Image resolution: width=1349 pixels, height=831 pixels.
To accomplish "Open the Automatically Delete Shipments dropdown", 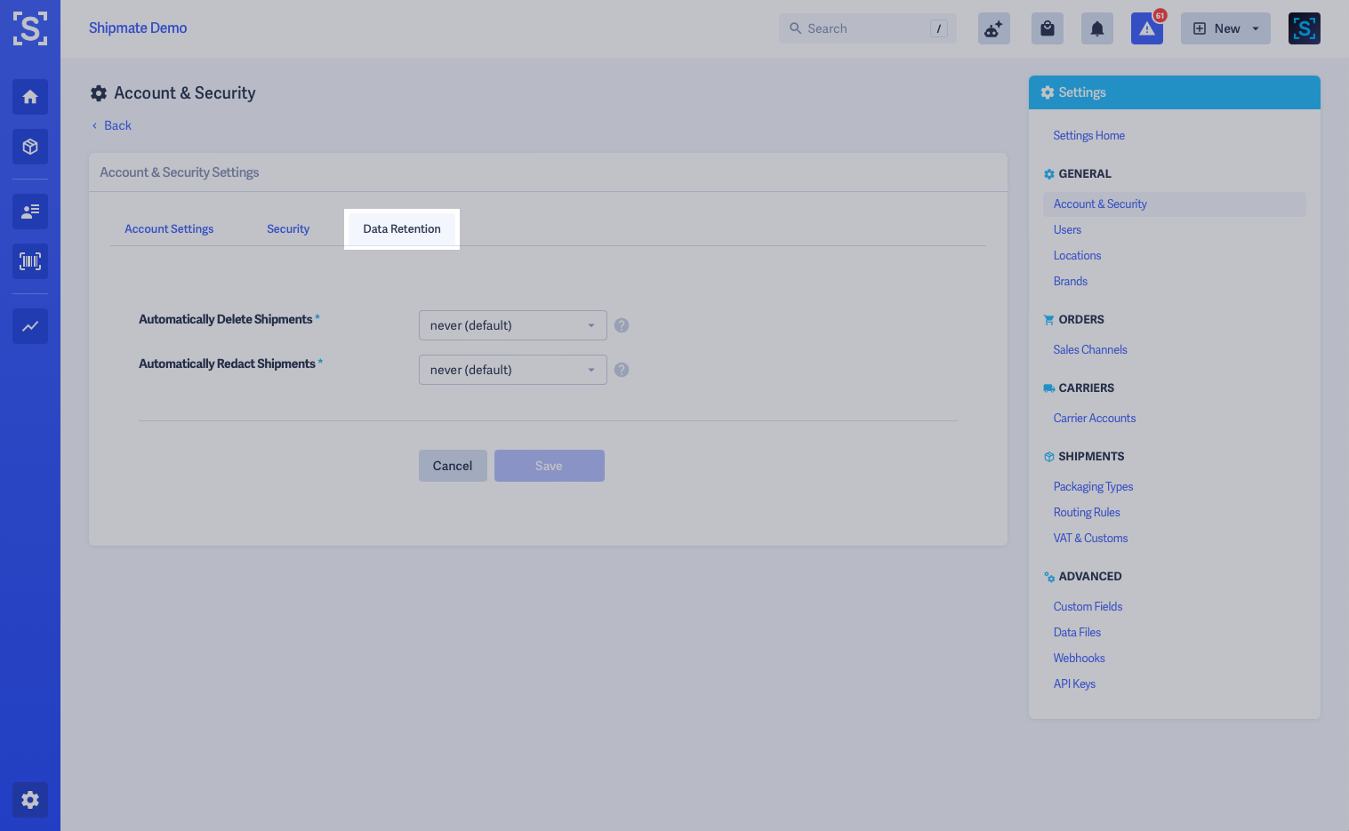I will coord(512,324).
